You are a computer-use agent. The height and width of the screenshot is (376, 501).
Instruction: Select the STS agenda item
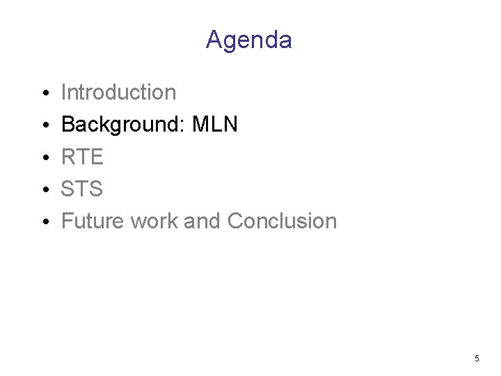tap(82, 189)
